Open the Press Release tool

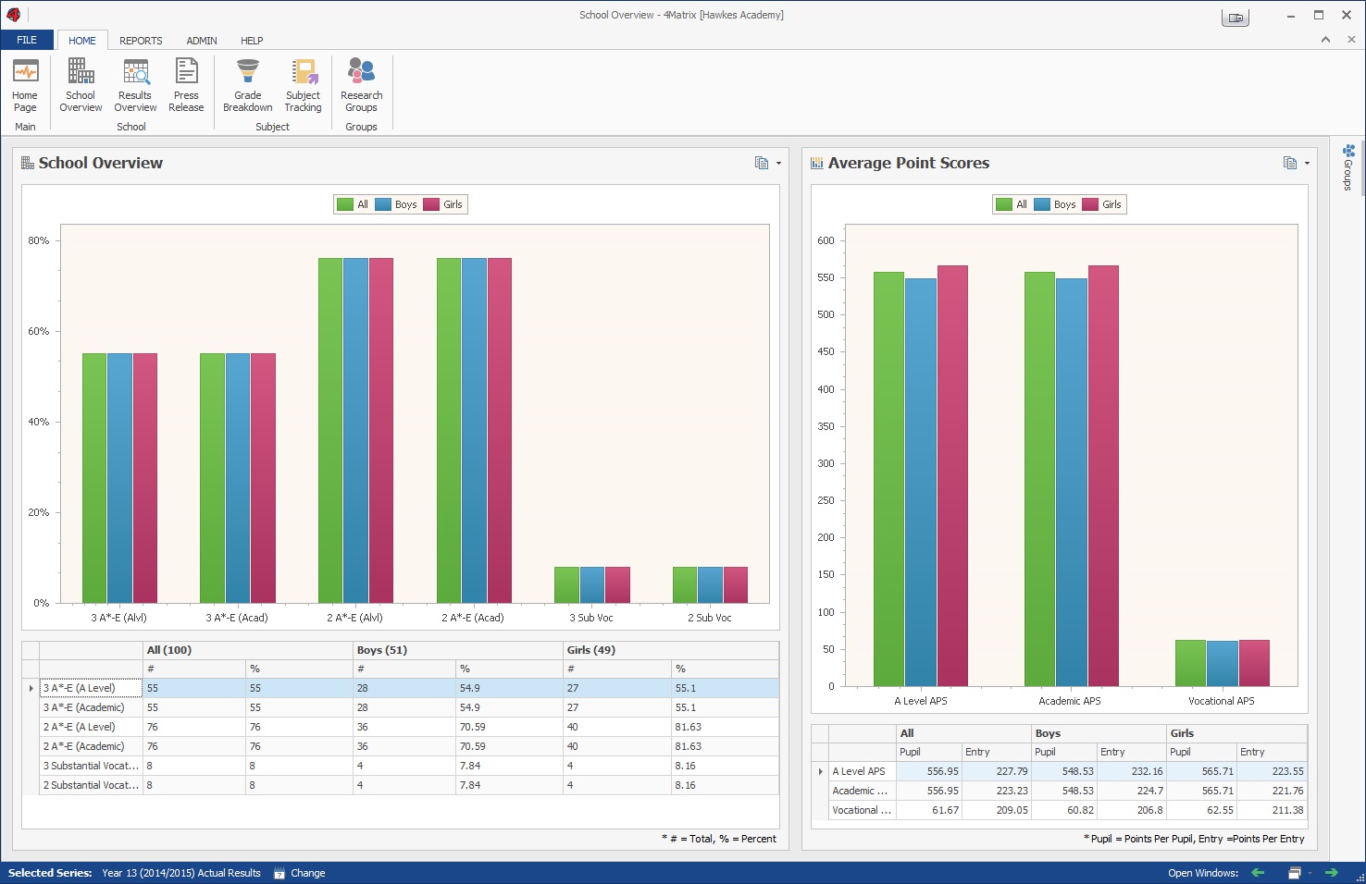[x=186, y=85]
